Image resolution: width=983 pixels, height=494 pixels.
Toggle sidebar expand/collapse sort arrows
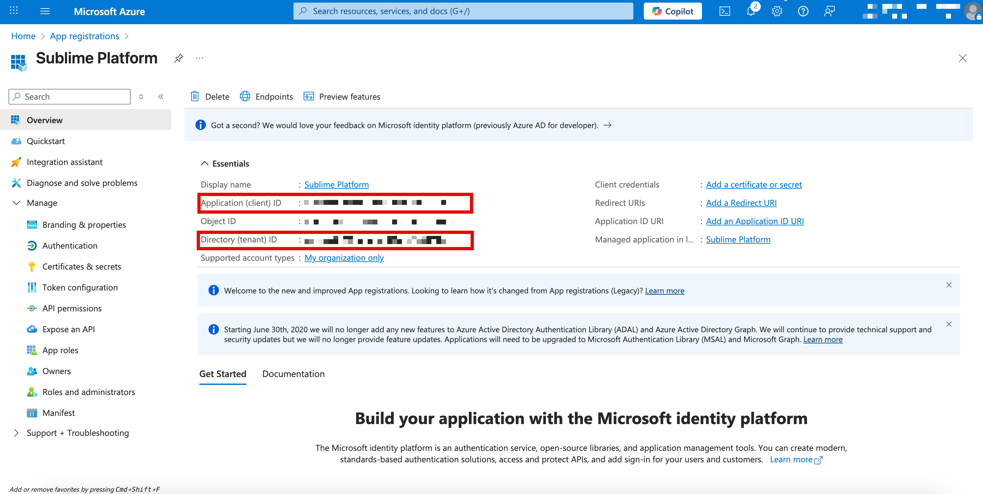click(x=141, y=96)
